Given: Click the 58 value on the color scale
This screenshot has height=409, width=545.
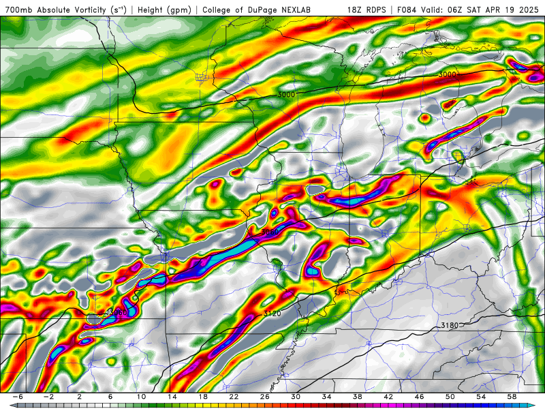Looking at the screenshot, I should pos(512,397).
